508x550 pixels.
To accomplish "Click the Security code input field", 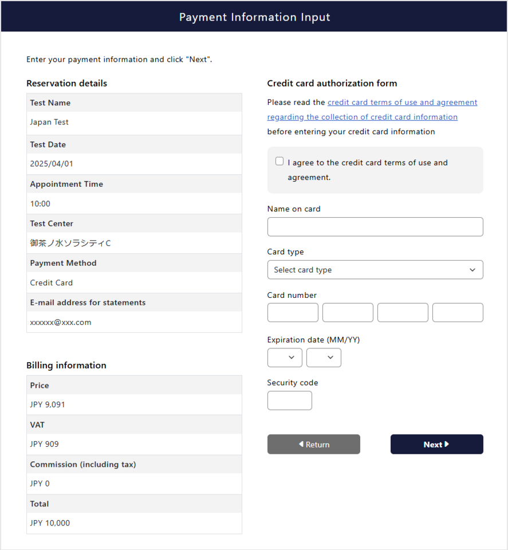I will (x=289, y=400).
